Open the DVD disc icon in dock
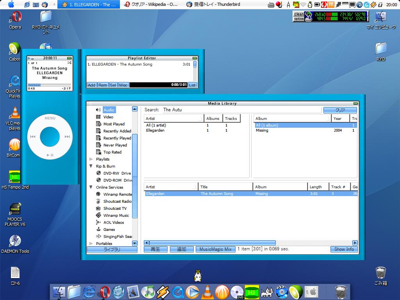 [237, 292]
